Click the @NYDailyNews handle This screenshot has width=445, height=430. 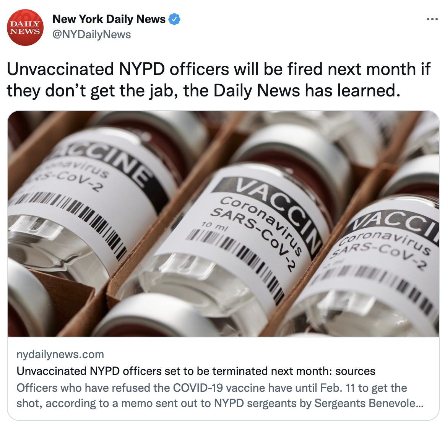(x=92, y=35)
